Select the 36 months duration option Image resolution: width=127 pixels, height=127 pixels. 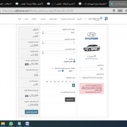tap(55, 81)
